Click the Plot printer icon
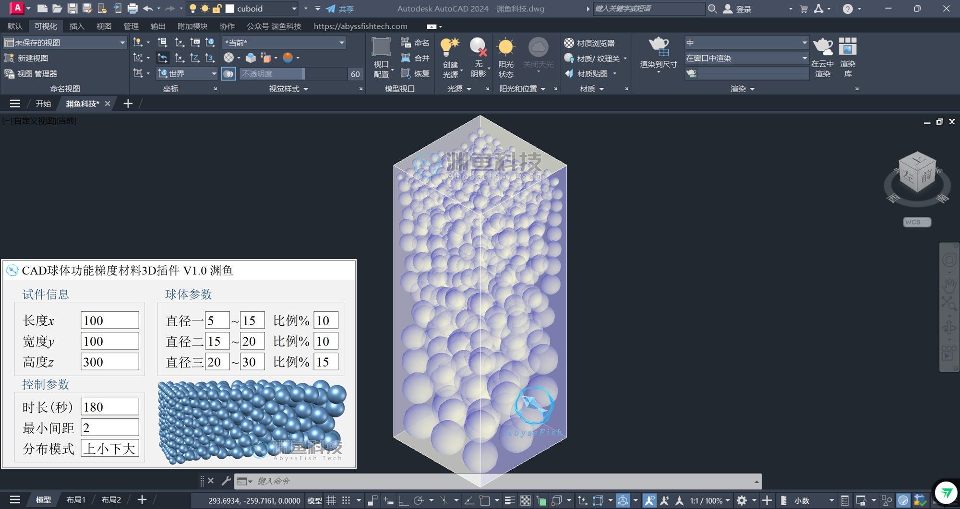 coord(132,8)
